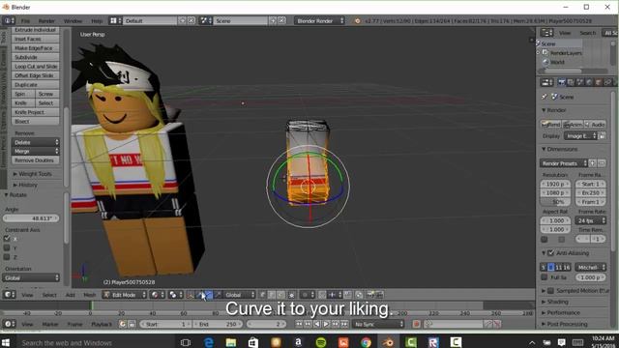The height and width of the screenshot is (348, 619).
Task: Select the Render properties tab icon
Action: click(x=561, y=82)
